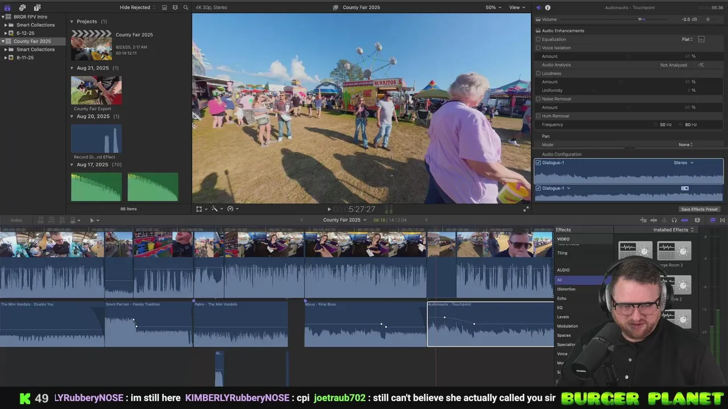This screenshot has width=728, height=409.
Task: Open the Titles and Generators sidebar
Action: point(37,7)
